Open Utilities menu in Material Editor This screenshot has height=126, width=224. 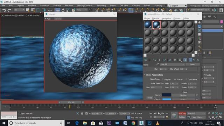coord(186,19)
